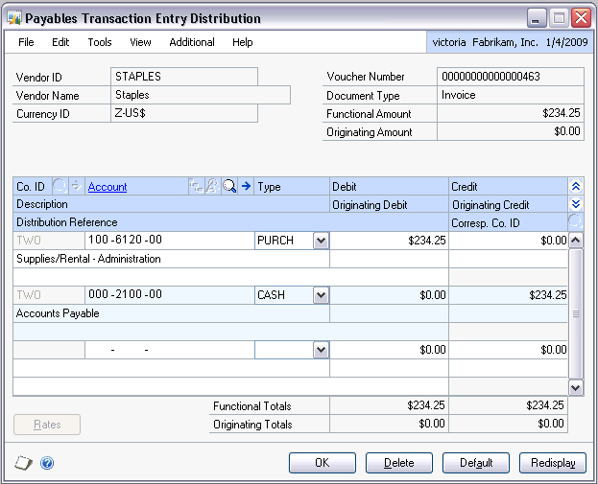
Task: Open the File menu
Action: pyautogui.click(x=26, y=42)
